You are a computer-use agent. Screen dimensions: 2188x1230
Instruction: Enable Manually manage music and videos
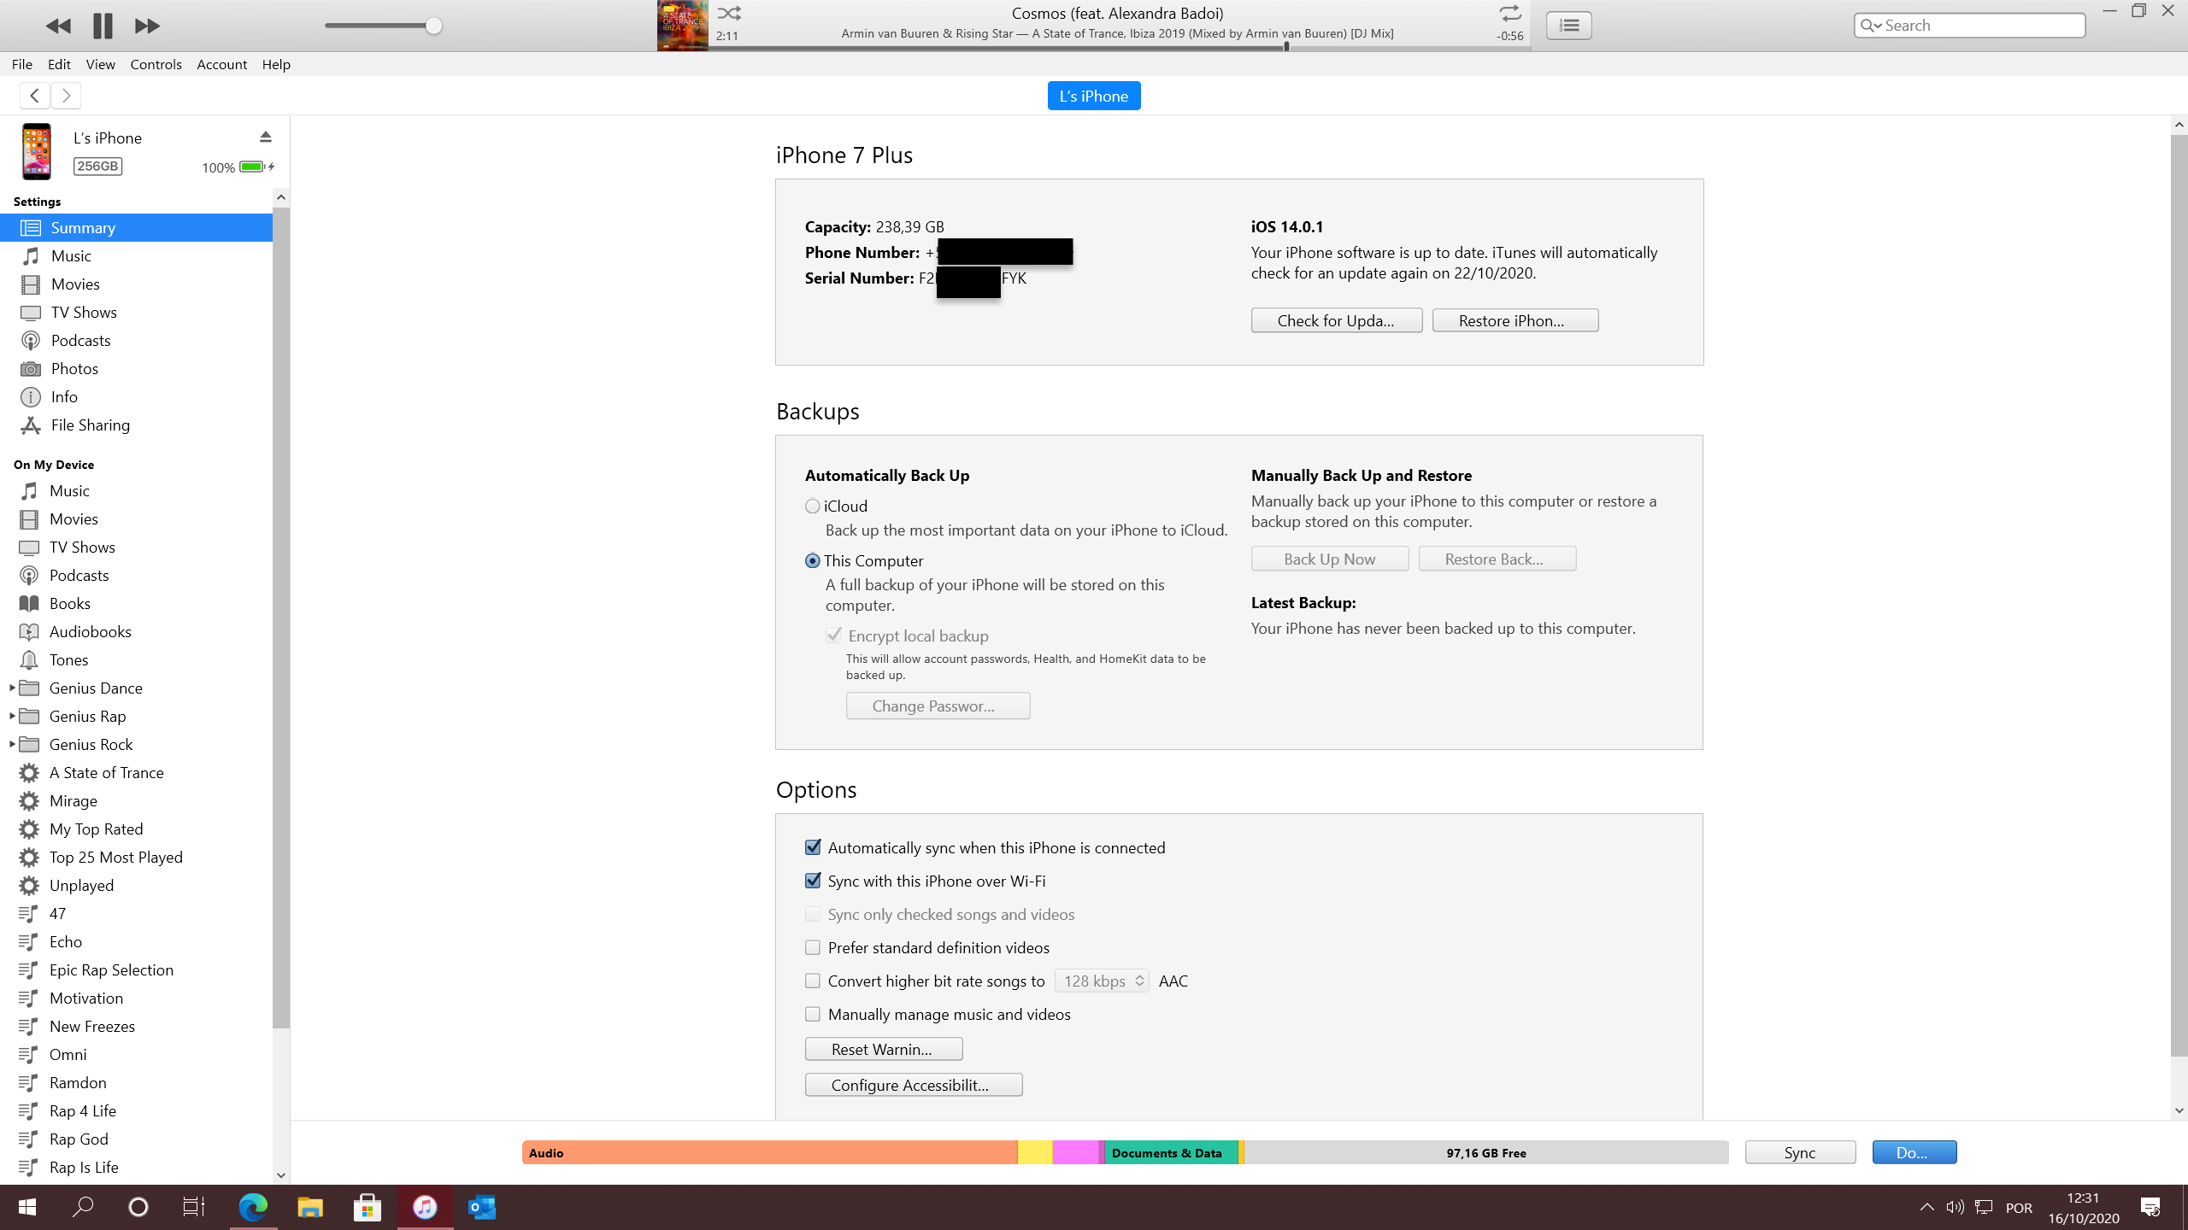pyautogui.click(x=813, y=1014)
